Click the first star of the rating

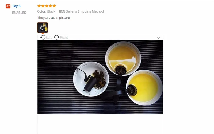(39, 6)
